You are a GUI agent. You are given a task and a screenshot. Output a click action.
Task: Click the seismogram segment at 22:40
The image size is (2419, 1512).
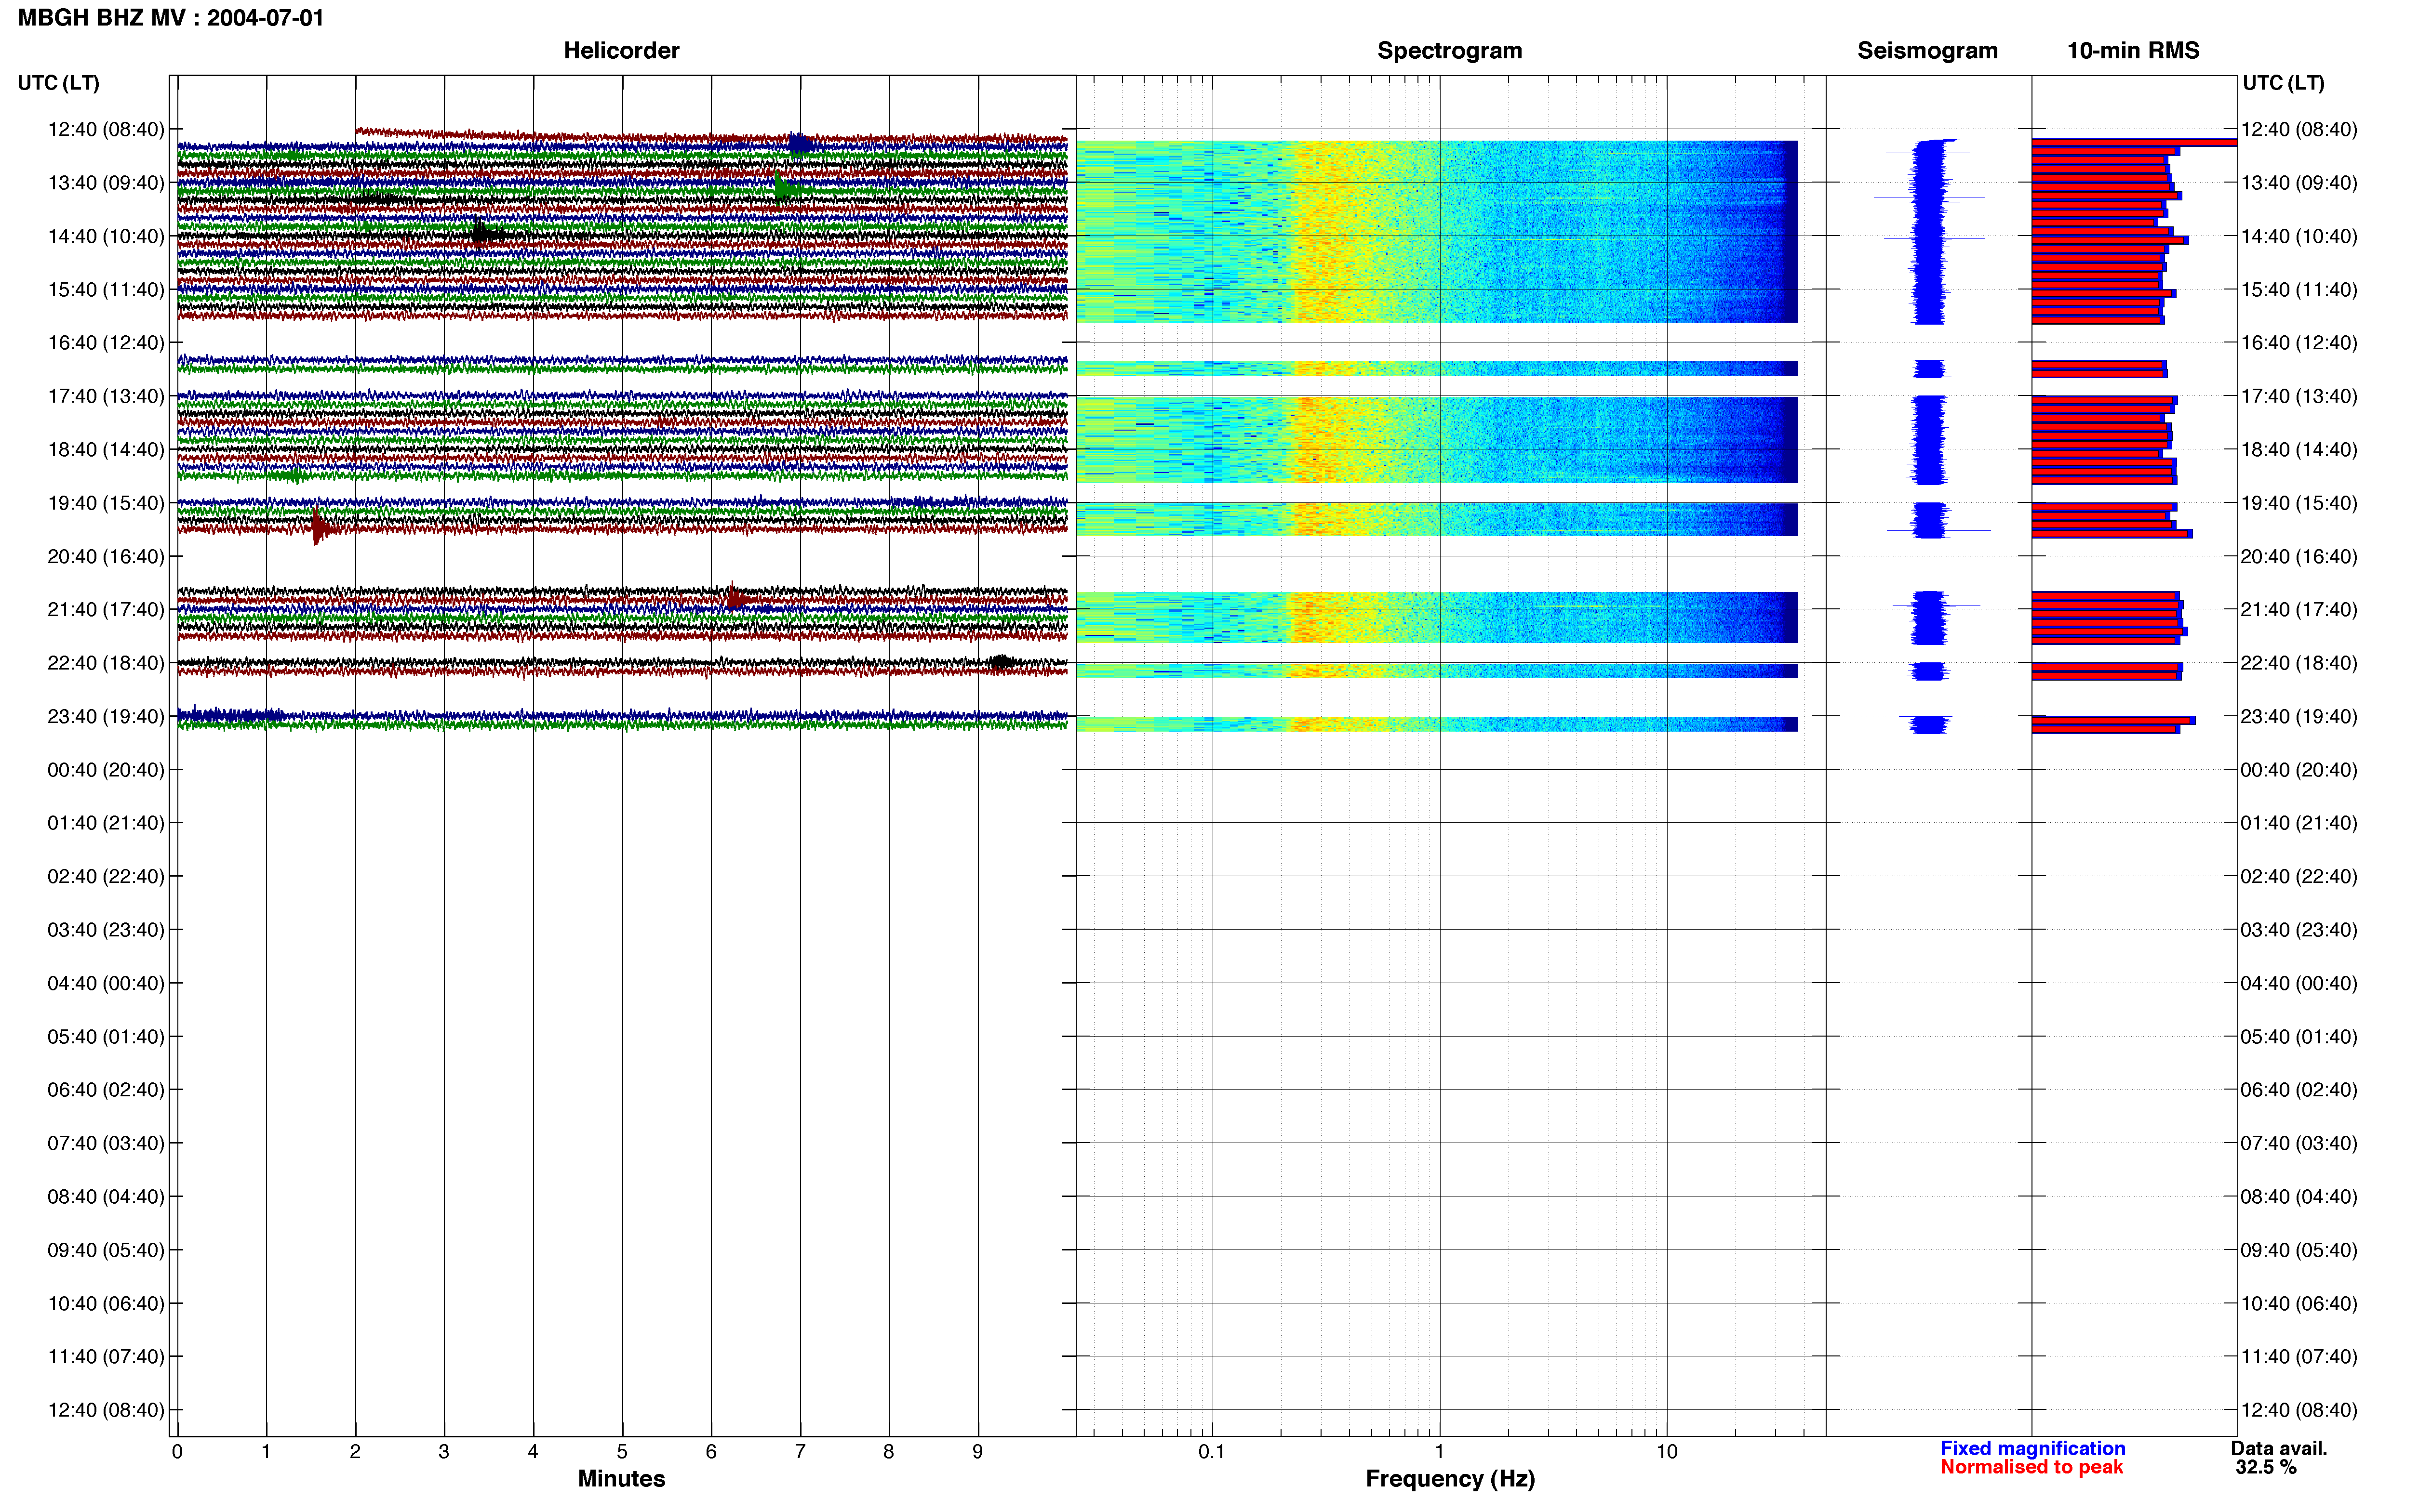pos(1929,672)
